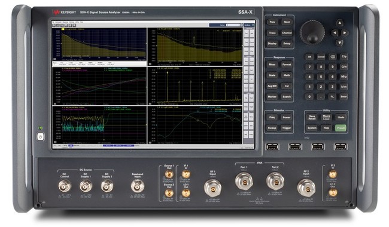
Task: Tap the right arrow navigation key
Action: coord(345,33)
